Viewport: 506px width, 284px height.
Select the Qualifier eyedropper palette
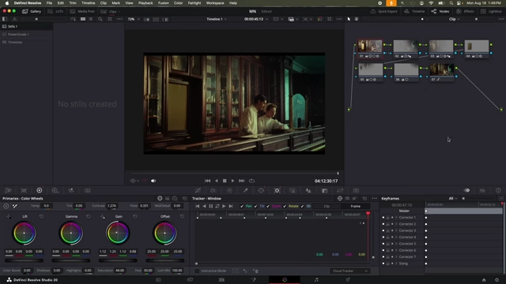click(x=245, y=190)
